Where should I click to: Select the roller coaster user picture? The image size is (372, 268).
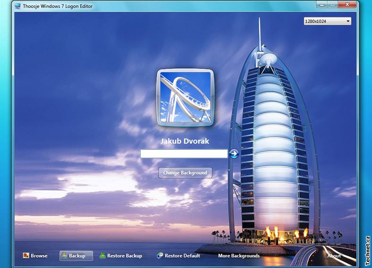(185, 97)
